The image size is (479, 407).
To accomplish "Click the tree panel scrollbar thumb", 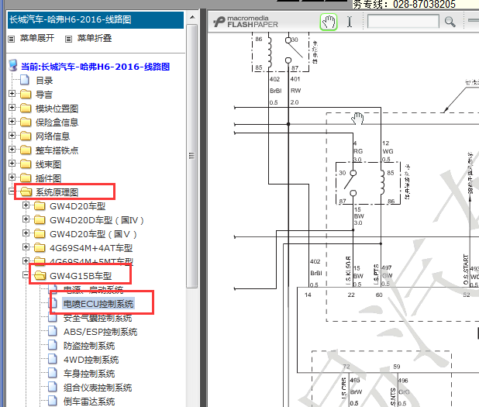I will click(x=192, y=156).
